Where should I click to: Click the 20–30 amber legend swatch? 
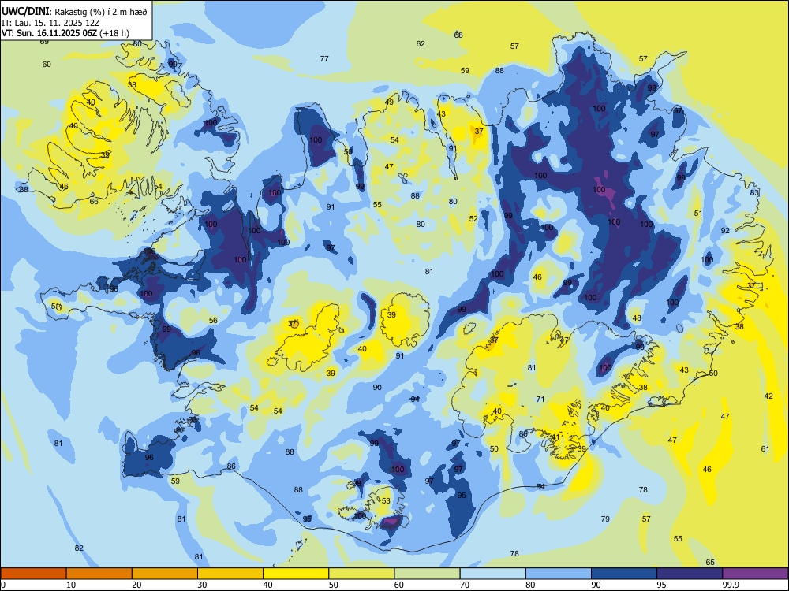point(165,574)
